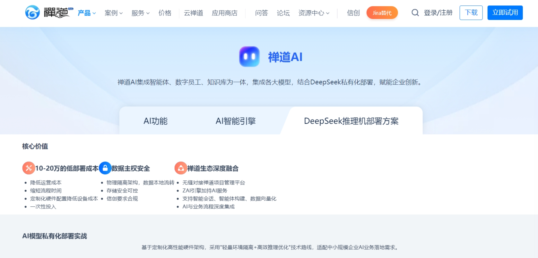Open the 价格 nav item
The height and width of the screenshot is (258, 538).
165,13
